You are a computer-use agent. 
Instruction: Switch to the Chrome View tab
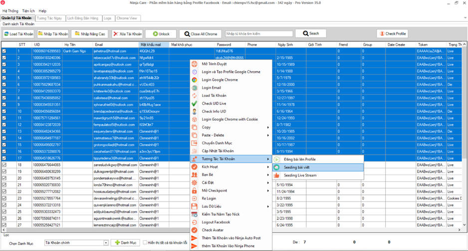(x=127, y=18)
